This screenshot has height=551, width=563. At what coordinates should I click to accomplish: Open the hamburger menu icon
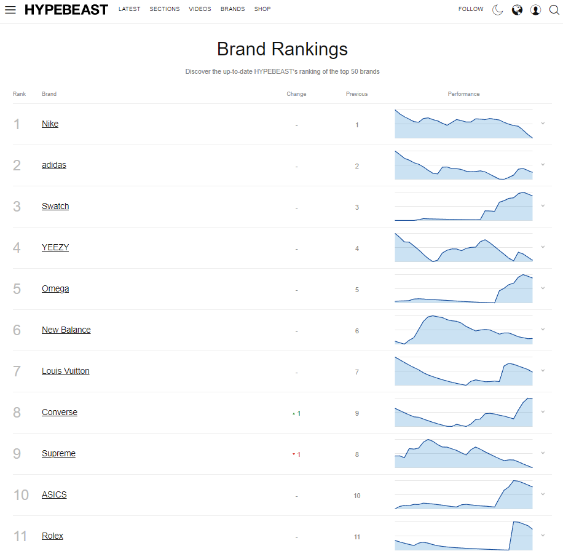pos(10,10)
